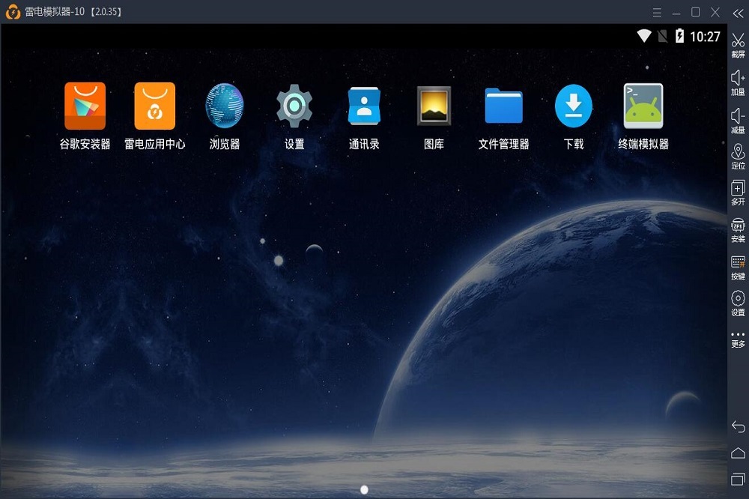Open the Contacts (通讯录) app
749x499 pixels.
363,105
